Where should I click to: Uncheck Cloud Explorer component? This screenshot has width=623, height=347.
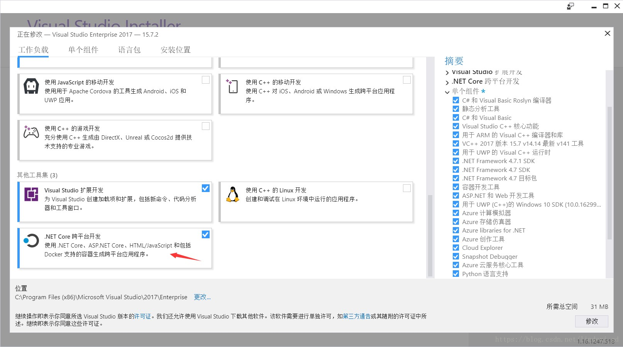pyautogui.click(x=456, y=248)
